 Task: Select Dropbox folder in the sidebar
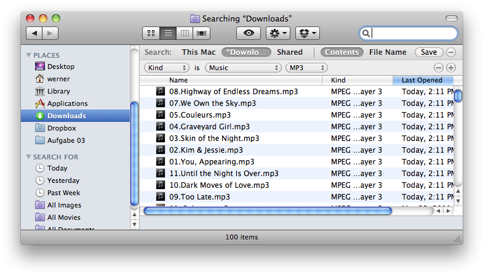62,128
